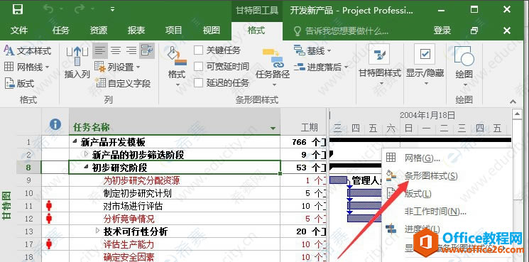Open the 基线 dropdown
Image resolution: width=529 pixels, height=262 pixels.
pos(312,51)
